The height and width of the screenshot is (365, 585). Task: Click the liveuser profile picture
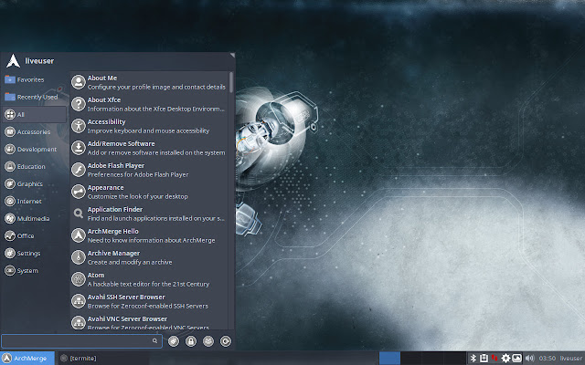[13, 61]
